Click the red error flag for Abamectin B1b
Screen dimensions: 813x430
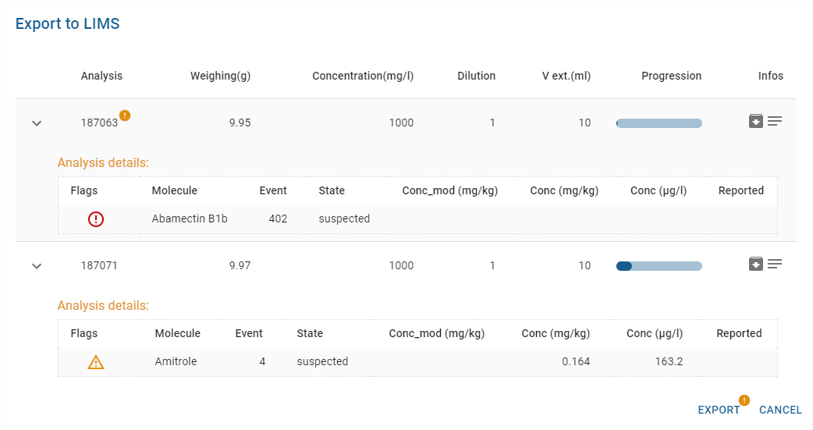pyautogui.click(x=96, y=219)
